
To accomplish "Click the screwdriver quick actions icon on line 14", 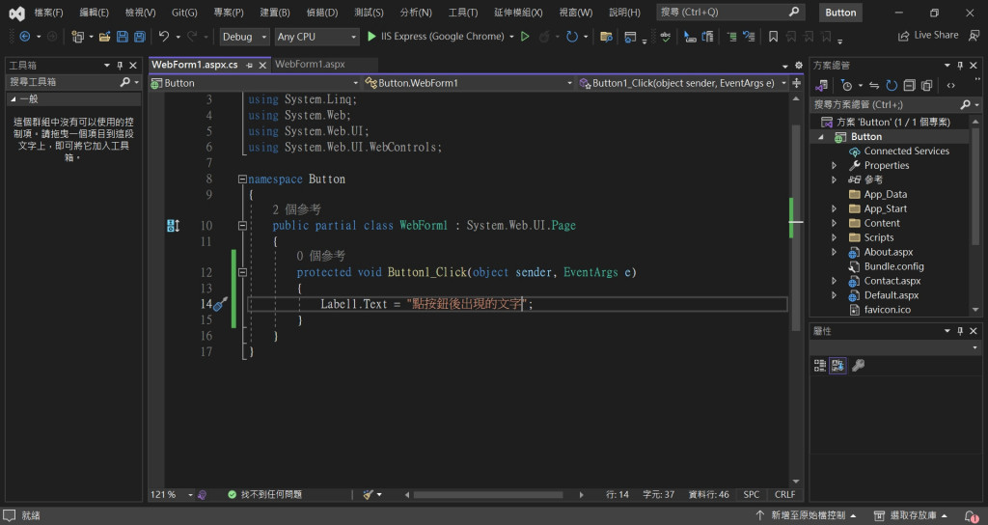I will [219, 304].
